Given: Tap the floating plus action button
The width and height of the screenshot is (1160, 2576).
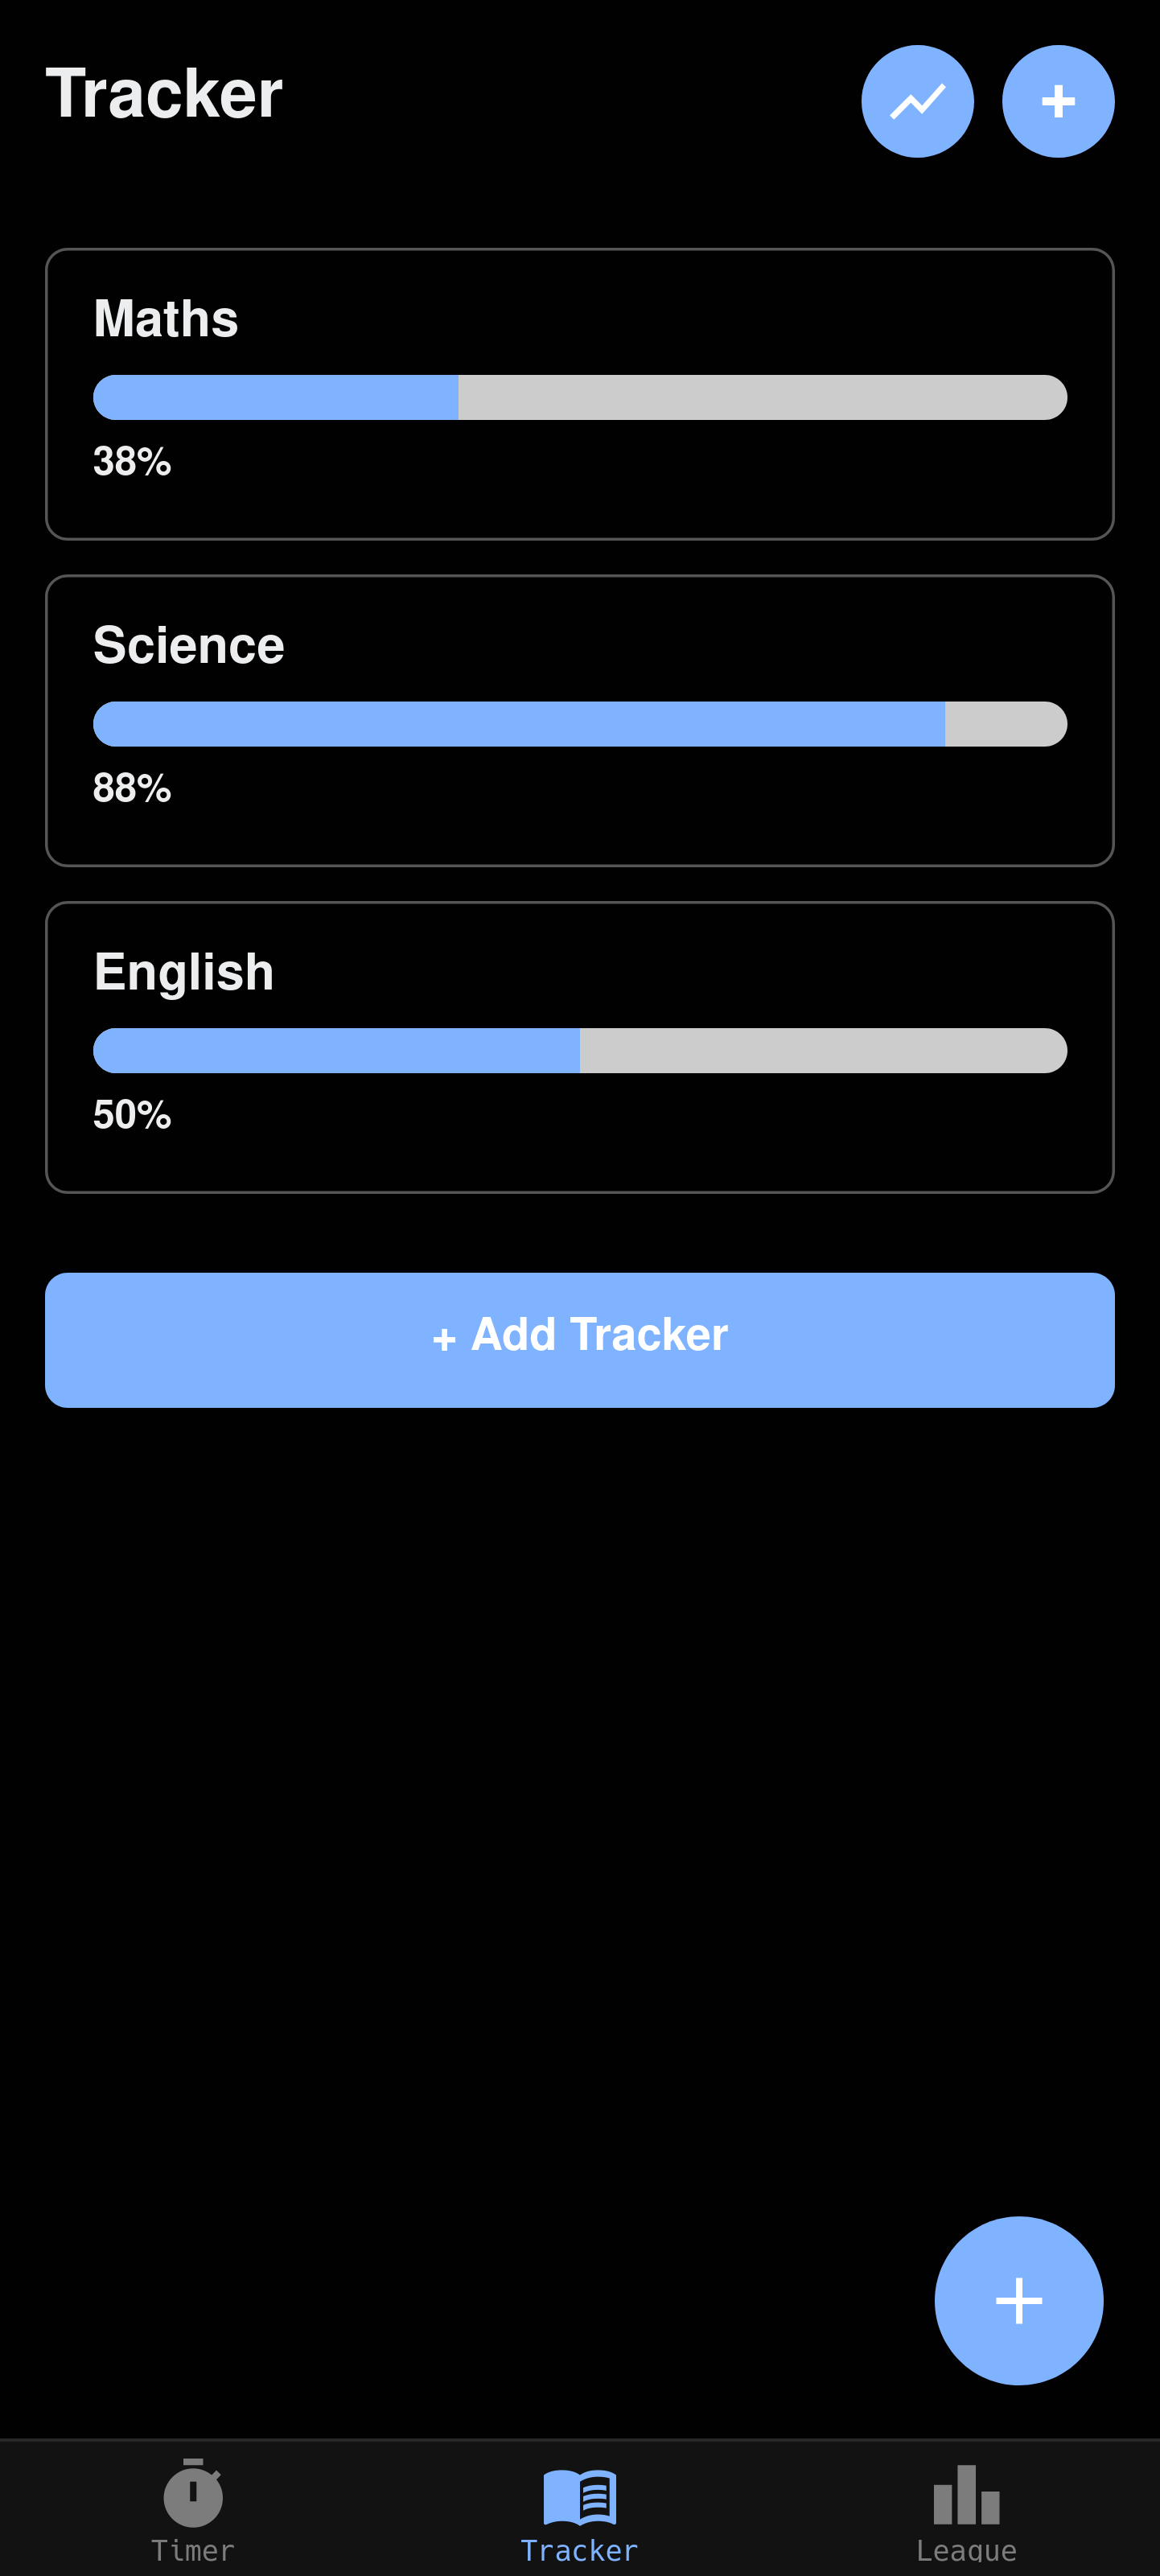Looking at the screenshot, I should pyautogui.click(x=1019, y=2300).
